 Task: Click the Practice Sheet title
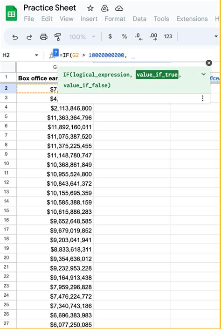50,8
